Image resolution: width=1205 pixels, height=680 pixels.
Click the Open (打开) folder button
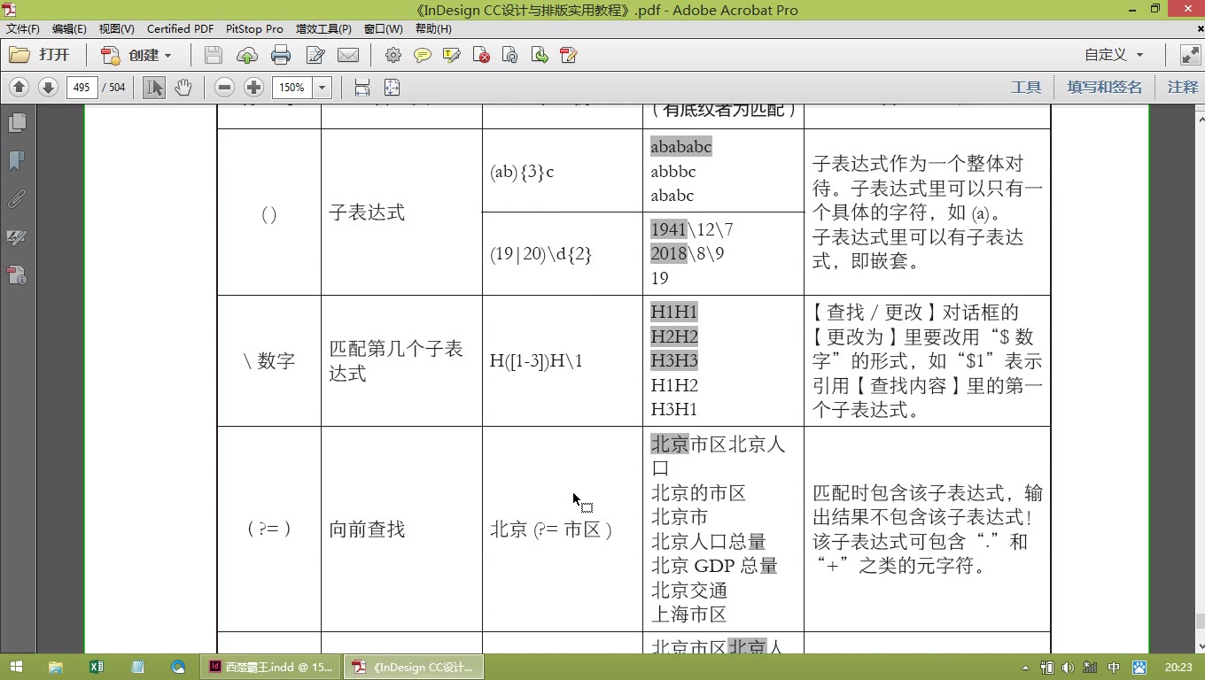tap(40, 55)
